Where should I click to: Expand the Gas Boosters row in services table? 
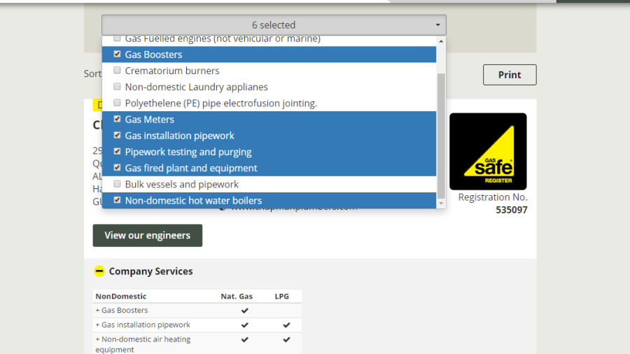122,311
